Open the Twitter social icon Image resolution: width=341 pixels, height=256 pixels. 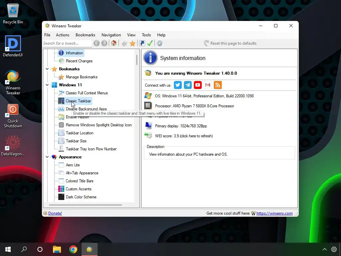click(x=178, y=85)
